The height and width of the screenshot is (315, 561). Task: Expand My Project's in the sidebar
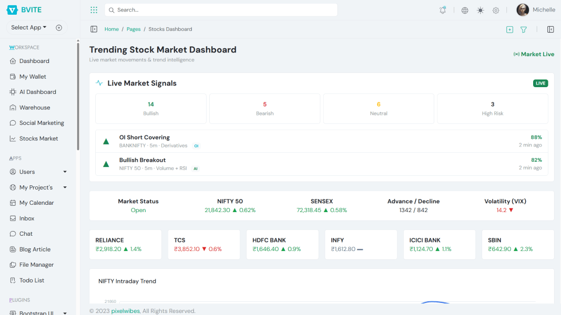tap(36, 187)
